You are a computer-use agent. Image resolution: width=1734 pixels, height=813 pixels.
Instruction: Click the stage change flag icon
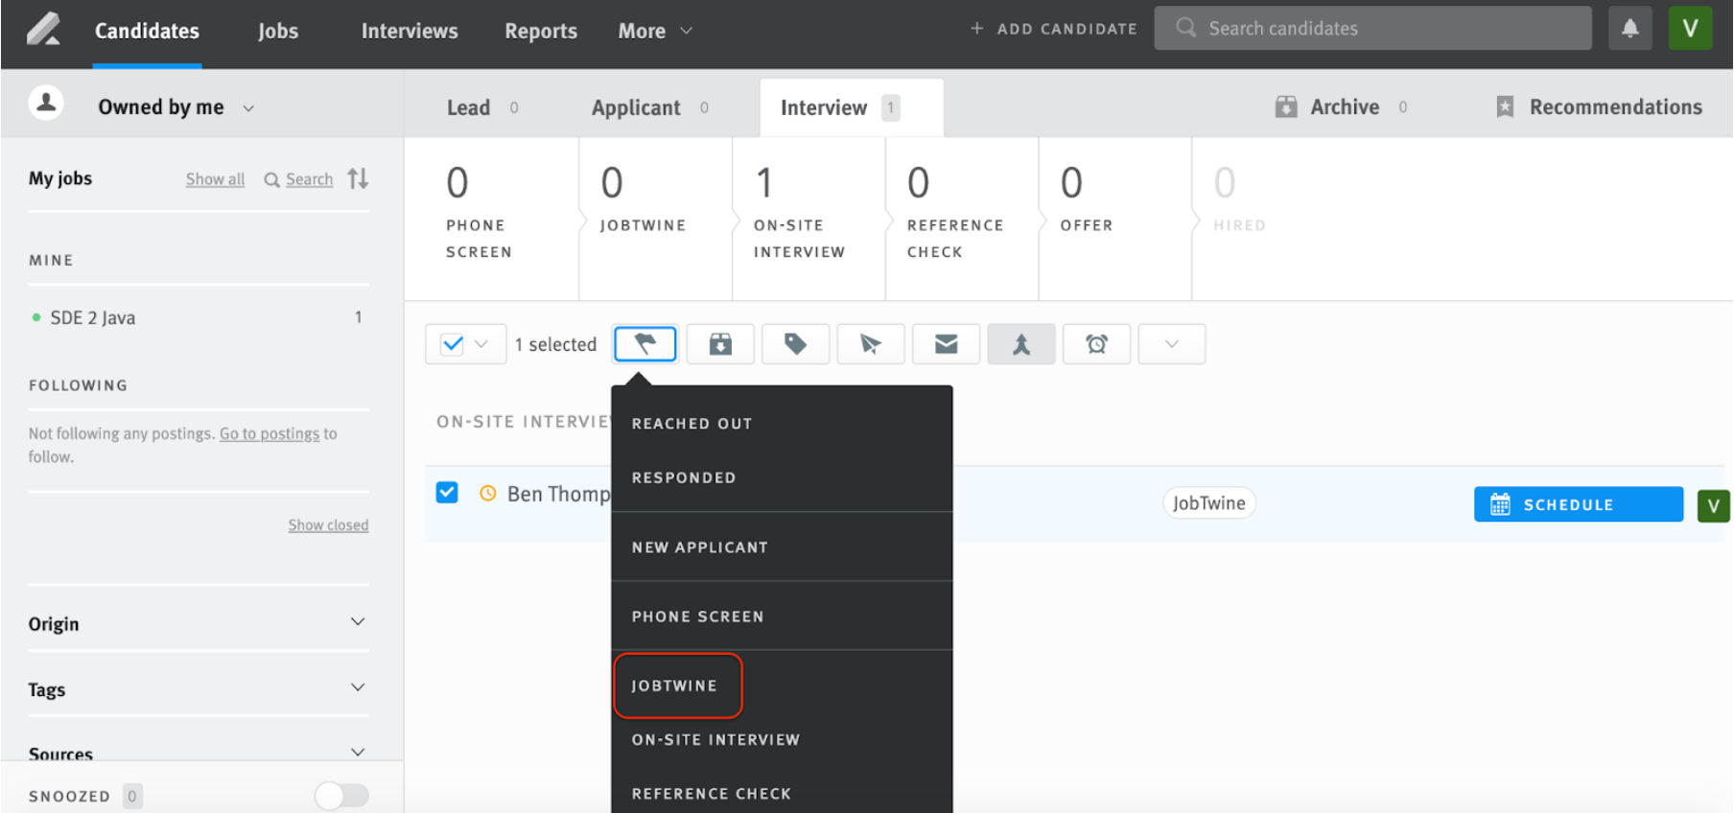point(644,344)
